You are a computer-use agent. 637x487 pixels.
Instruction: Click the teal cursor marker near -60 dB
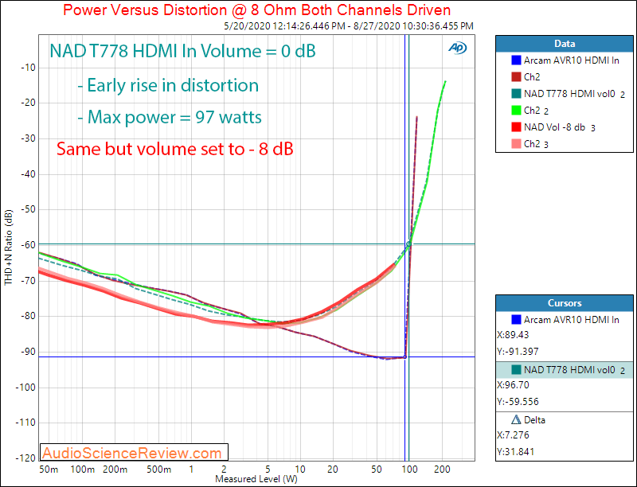409,244
